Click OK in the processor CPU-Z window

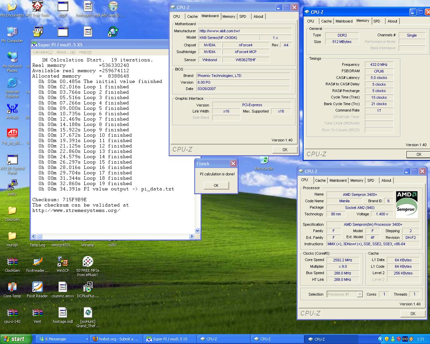[x=413, y=314]
